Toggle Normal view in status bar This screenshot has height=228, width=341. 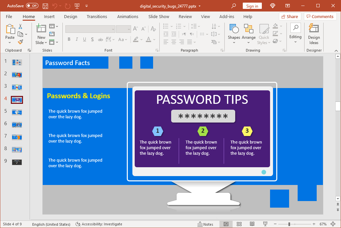226,224
